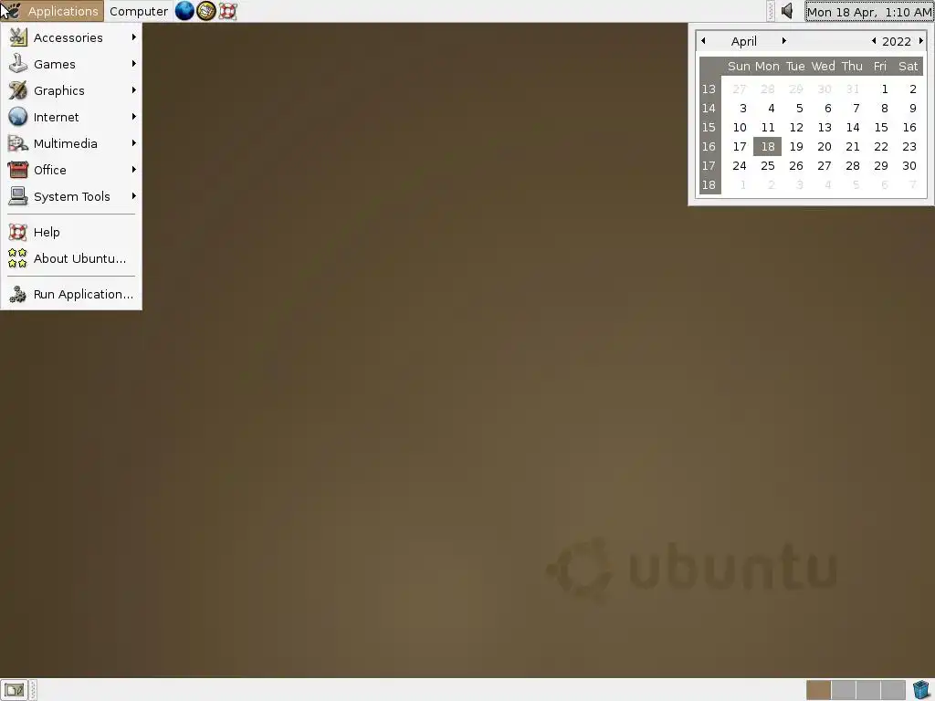Expand Games via its arrow
The height and width of the screenshot is (701, 935).
click(133, 63)
